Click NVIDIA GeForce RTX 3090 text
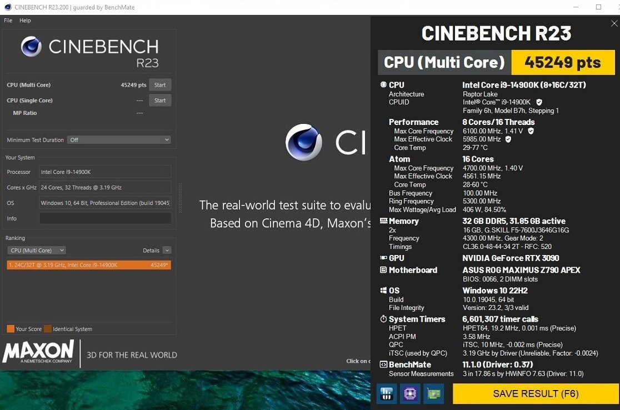Image resolution: width=620 pixels, height=410 pixels. point(511,258)
